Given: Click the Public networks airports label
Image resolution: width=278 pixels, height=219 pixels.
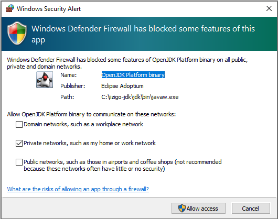Looking at the screenshot, I should point(123,166).
